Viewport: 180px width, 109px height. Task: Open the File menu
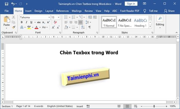click(x=7, y=11)
